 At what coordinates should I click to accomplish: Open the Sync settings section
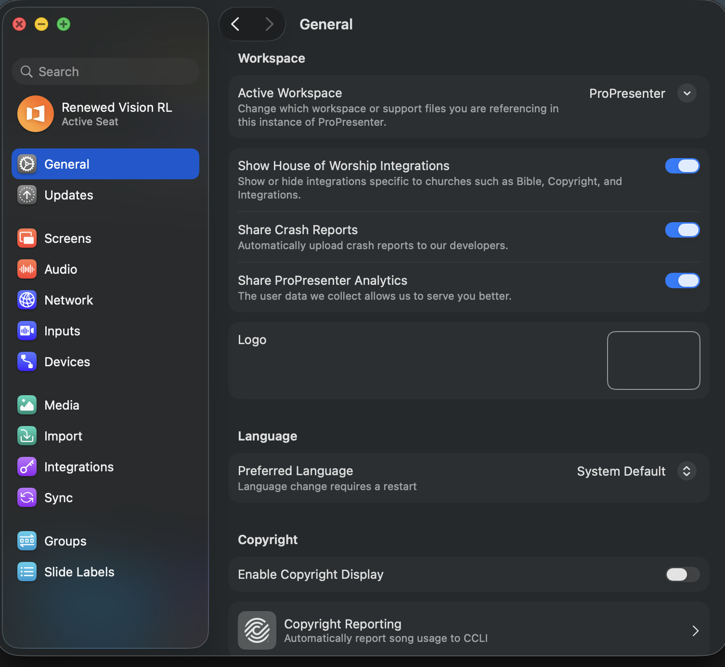click(x=105, y=497)
